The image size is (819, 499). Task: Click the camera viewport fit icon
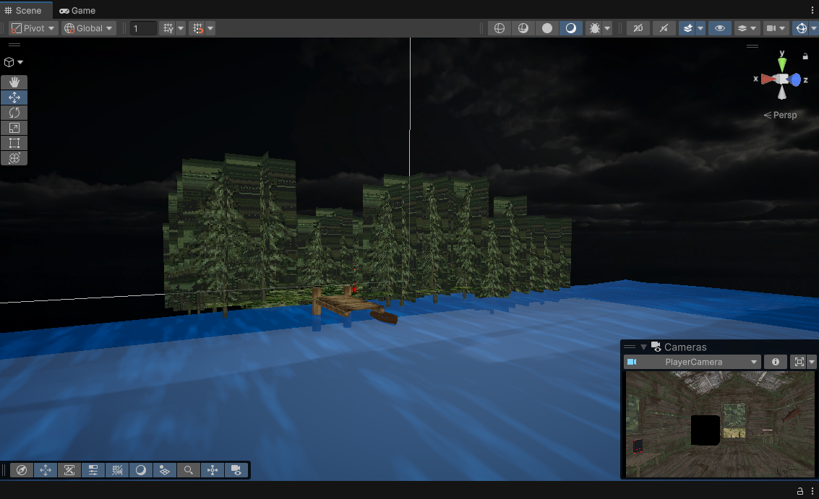pyautogui.click(x=799, y=362)
